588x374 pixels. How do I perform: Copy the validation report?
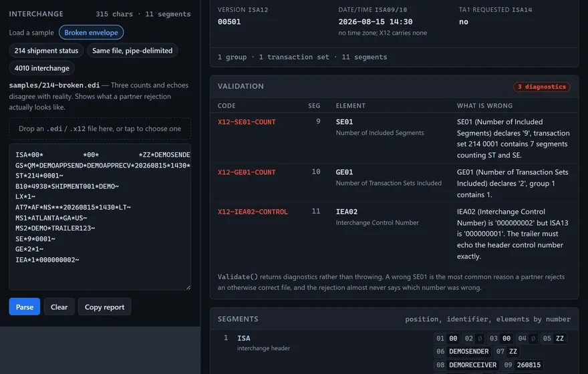click(x=104, y=307)
